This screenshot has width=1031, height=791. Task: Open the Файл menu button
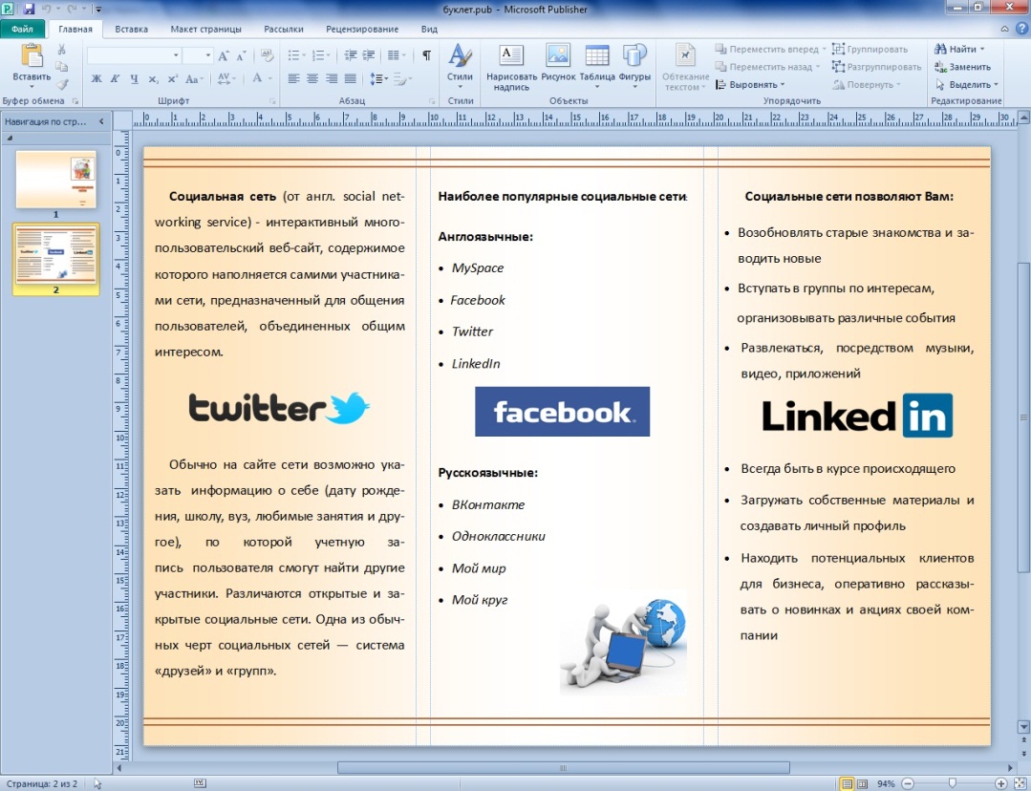click(22, 29)
